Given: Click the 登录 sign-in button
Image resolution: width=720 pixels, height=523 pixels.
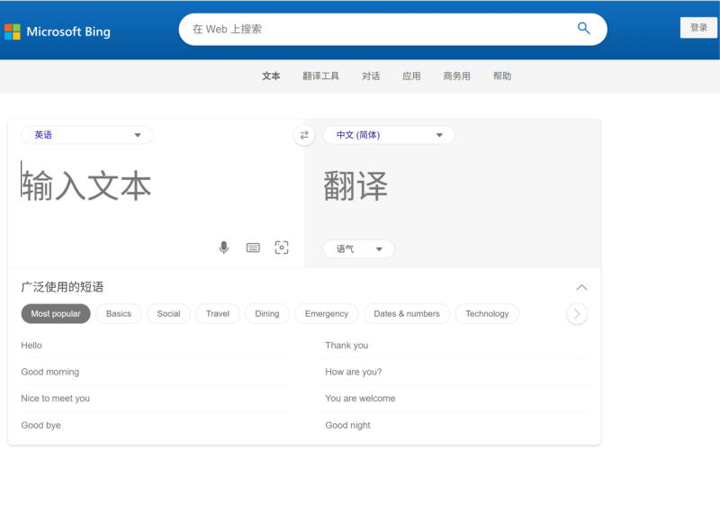Looking at the screenshot, I should click(697, 28).
